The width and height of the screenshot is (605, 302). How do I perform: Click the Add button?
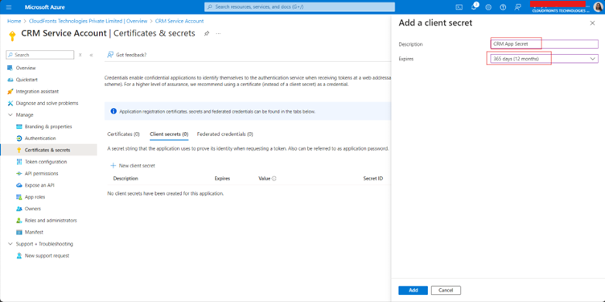point(413,291)
